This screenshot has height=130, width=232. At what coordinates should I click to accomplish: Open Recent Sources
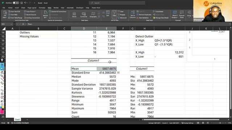click(x=30, y=14)
